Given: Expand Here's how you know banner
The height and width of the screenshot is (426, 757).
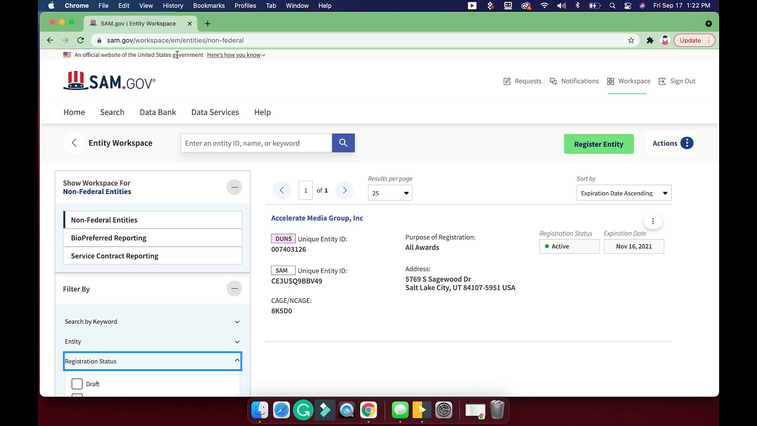Looking at the screenshot, I should click(x=236, y=55).
